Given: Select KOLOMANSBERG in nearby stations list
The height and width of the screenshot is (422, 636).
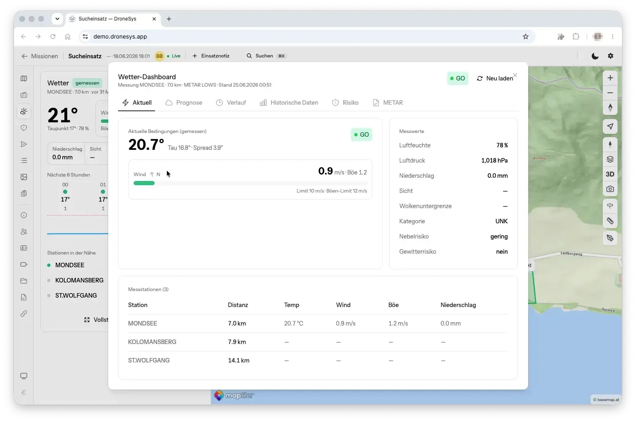Looking at the screenshot, I should coord(75,280).
